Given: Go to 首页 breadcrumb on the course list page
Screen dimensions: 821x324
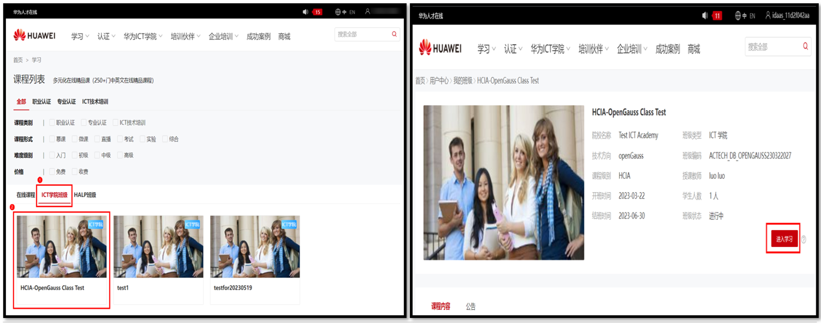Looking at the screenshot, I should (x=18, y=60).
